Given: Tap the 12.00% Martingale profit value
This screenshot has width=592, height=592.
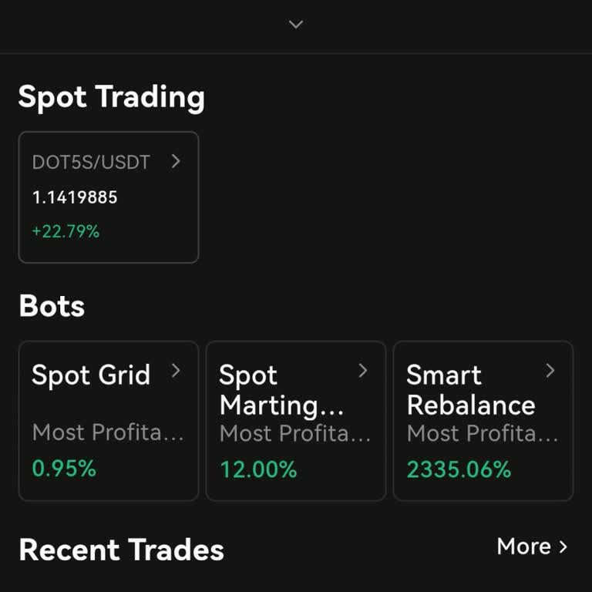Looking at the screenshot, I should pos(258,469).
